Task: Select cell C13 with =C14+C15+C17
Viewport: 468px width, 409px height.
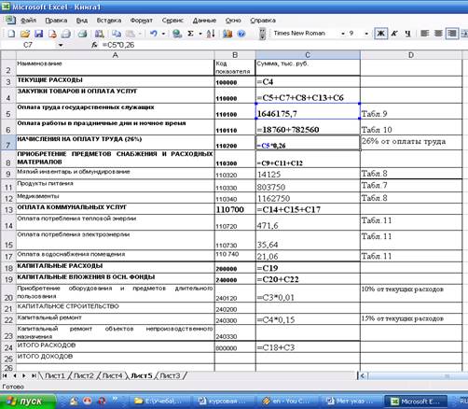Action: [x=308, y=209]
